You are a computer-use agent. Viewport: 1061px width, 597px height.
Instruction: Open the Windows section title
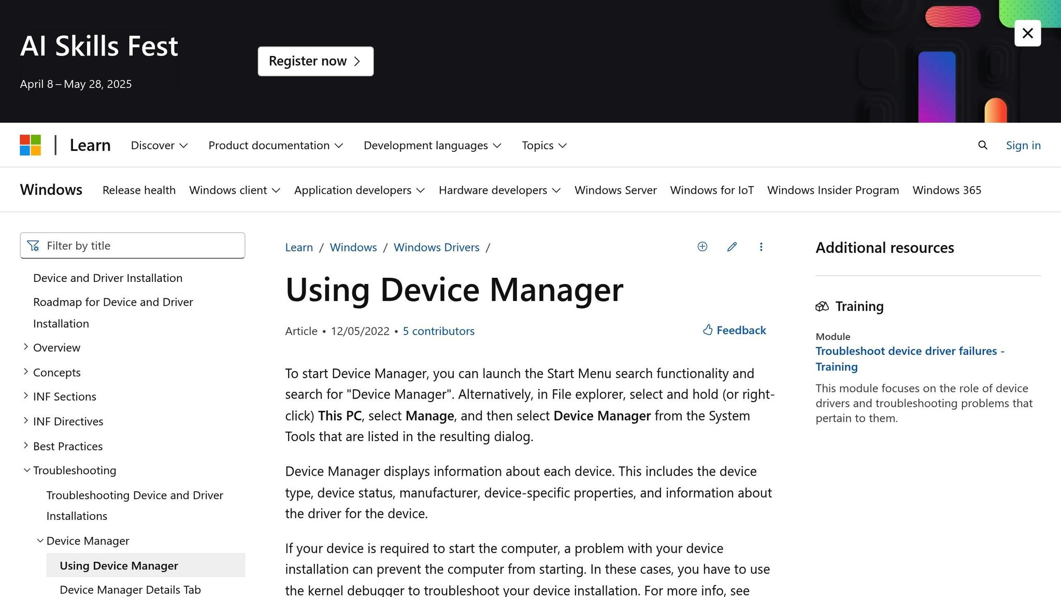click(51, 190)
